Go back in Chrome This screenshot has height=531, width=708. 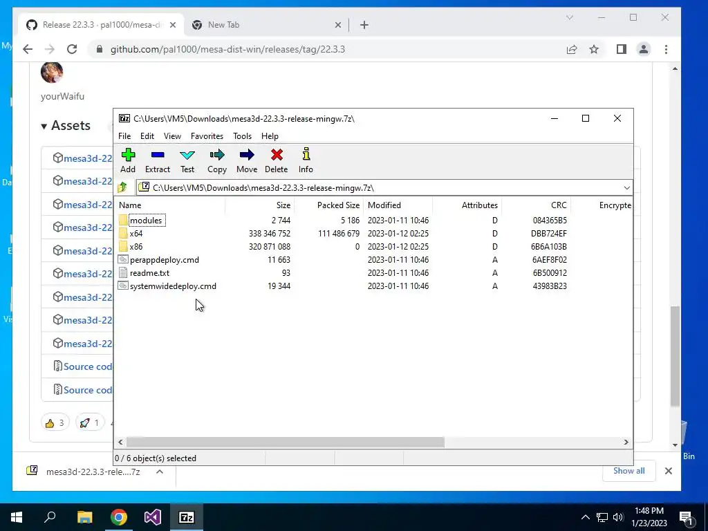click(x=28, y=49)
